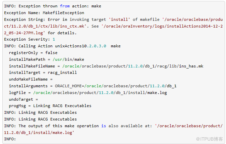The image size is (226, 144).
Task: Click the Exception Severity value 1
Action: [54, 39]
